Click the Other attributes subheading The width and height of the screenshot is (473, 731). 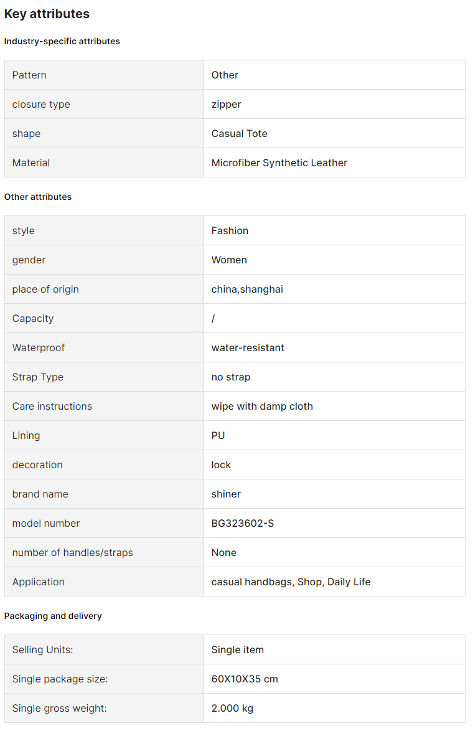click(38, 197)
